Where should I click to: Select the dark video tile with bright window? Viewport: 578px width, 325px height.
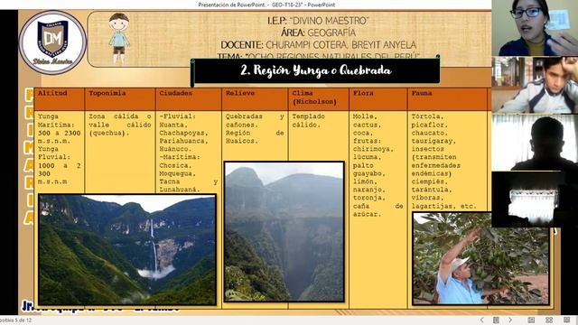click(x=535, y=200)
